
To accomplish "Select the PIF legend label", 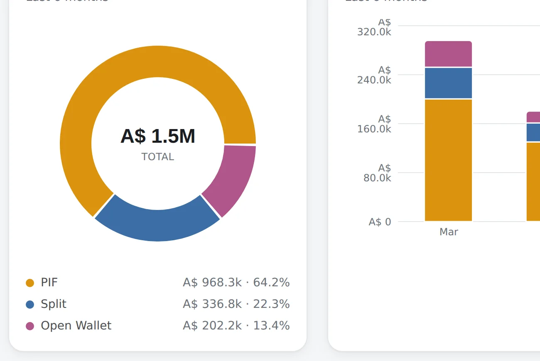I will (49, 283).
